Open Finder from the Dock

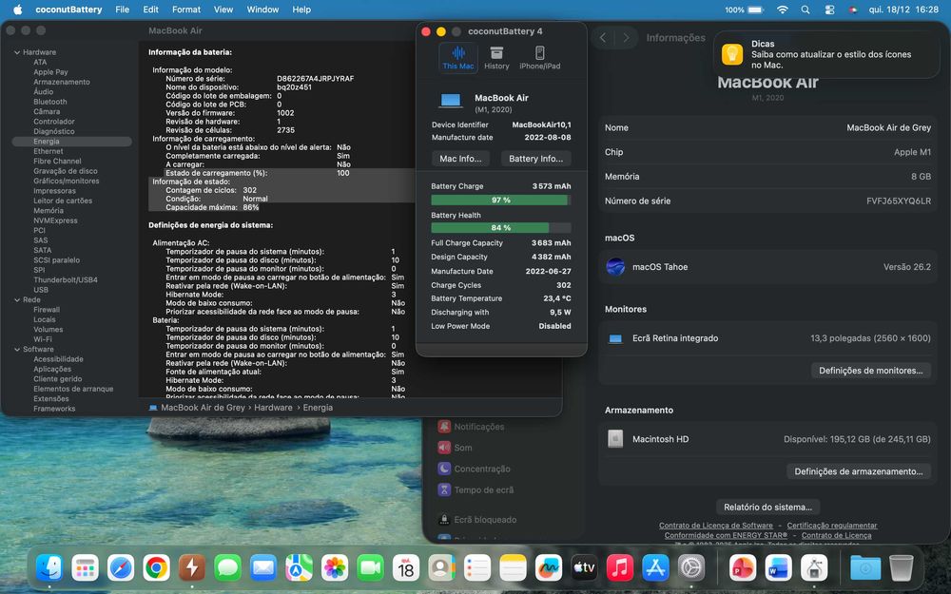pos(49,568)
